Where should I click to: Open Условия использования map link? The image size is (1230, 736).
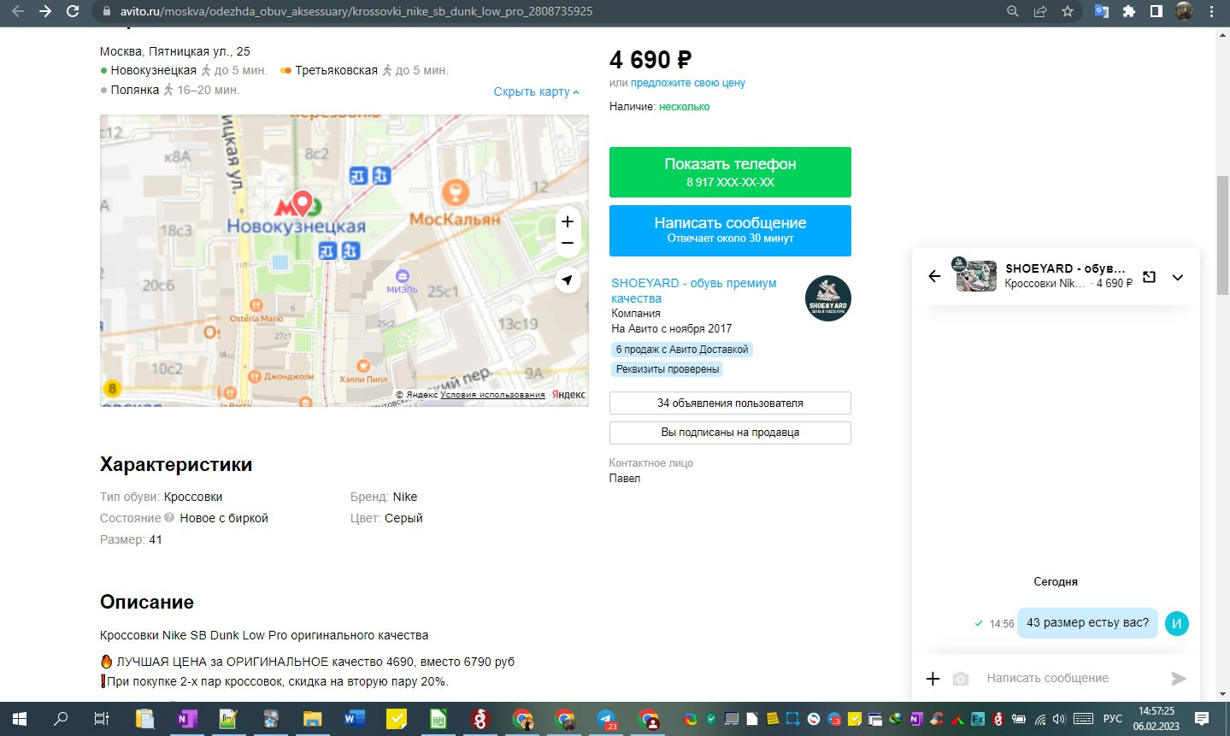492,395
